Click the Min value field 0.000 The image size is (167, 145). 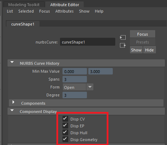[75, 71]
